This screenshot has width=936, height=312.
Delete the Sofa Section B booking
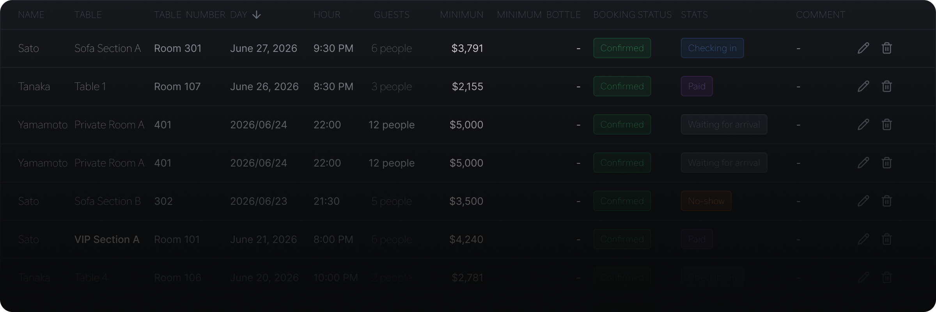(886, 201)
